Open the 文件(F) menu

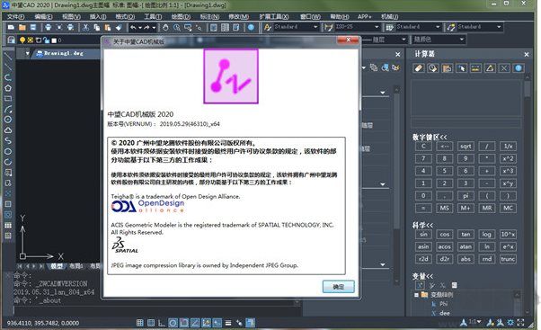tap(15, 16)
